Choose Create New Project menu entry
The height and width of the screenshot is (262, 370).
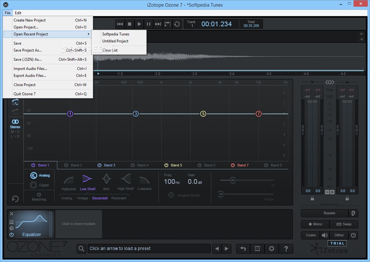click(x=48, y=20)
